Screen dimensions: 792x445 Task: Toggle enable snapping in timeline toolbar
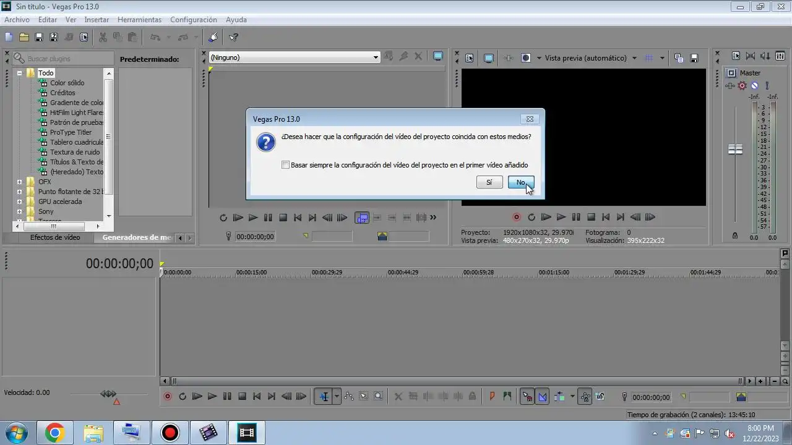[527, 397]
